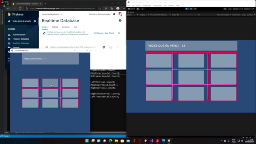Select the Regras tab
The image size is (256, 144).
[55, 27]
